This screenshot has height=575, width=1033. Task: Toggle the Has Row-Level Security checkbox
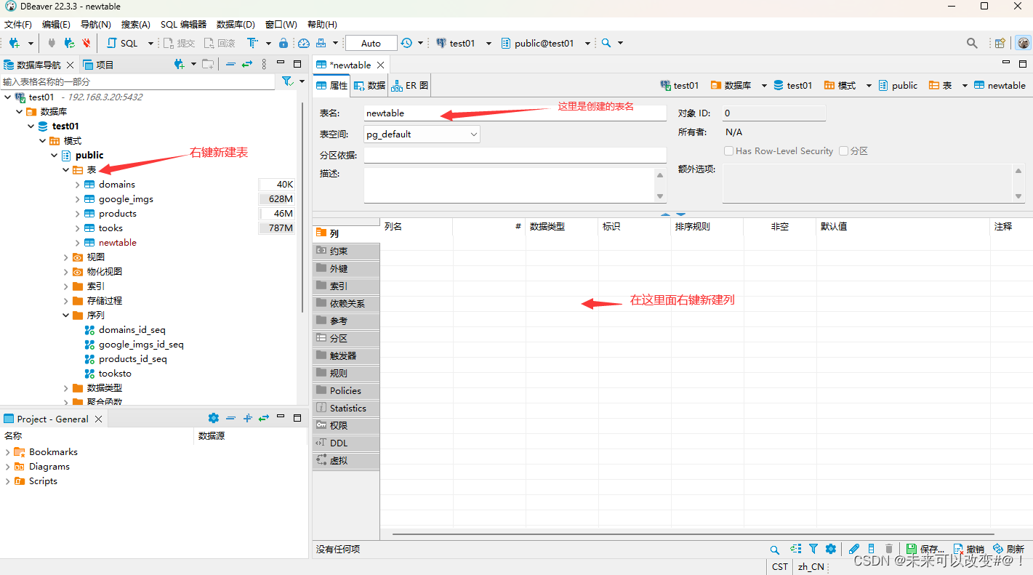coord(729,151)
